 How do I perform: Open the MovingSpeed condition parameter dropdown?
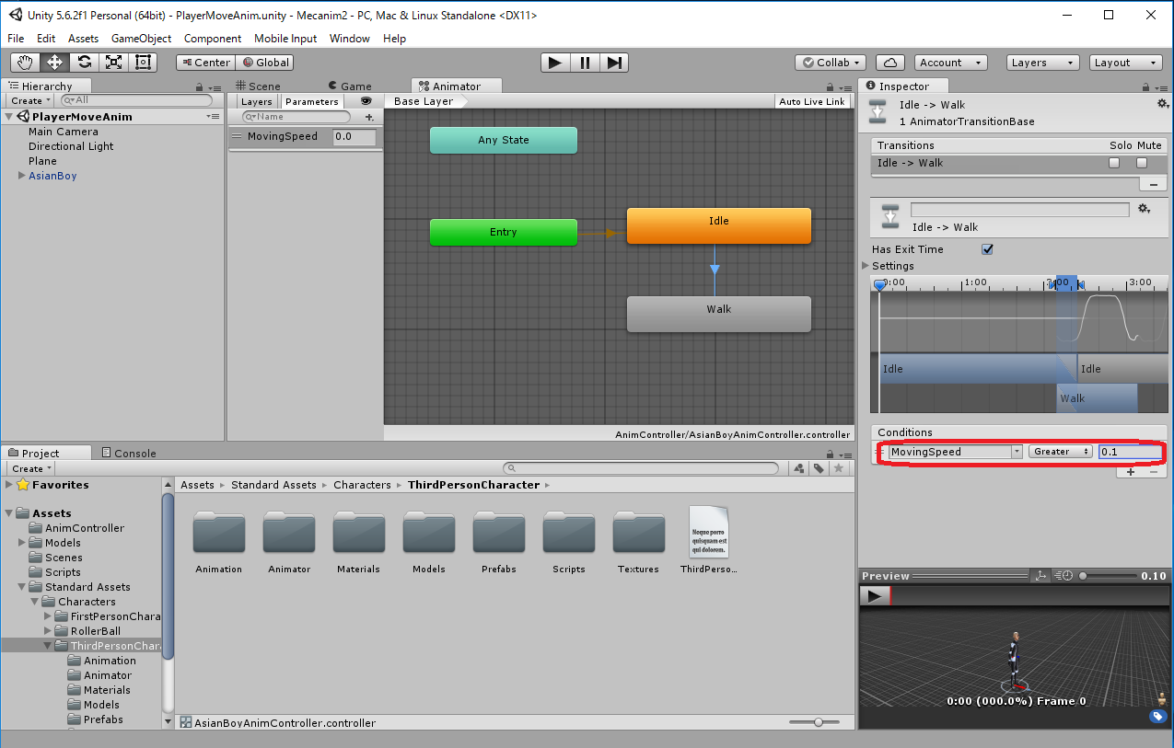click(x=955, y=452)
